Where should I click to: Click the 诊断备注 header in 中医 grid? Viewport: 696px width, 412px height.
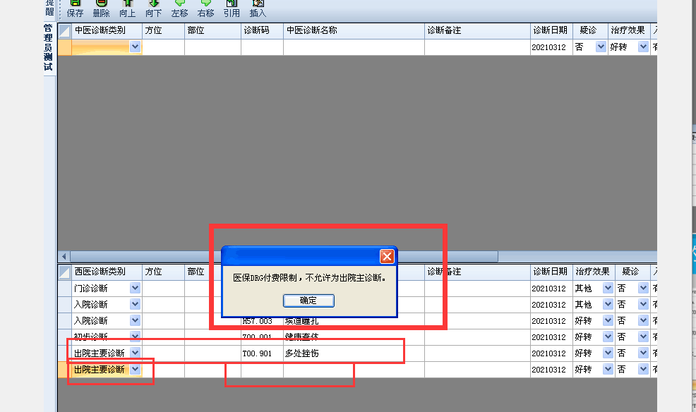[477, 30]
